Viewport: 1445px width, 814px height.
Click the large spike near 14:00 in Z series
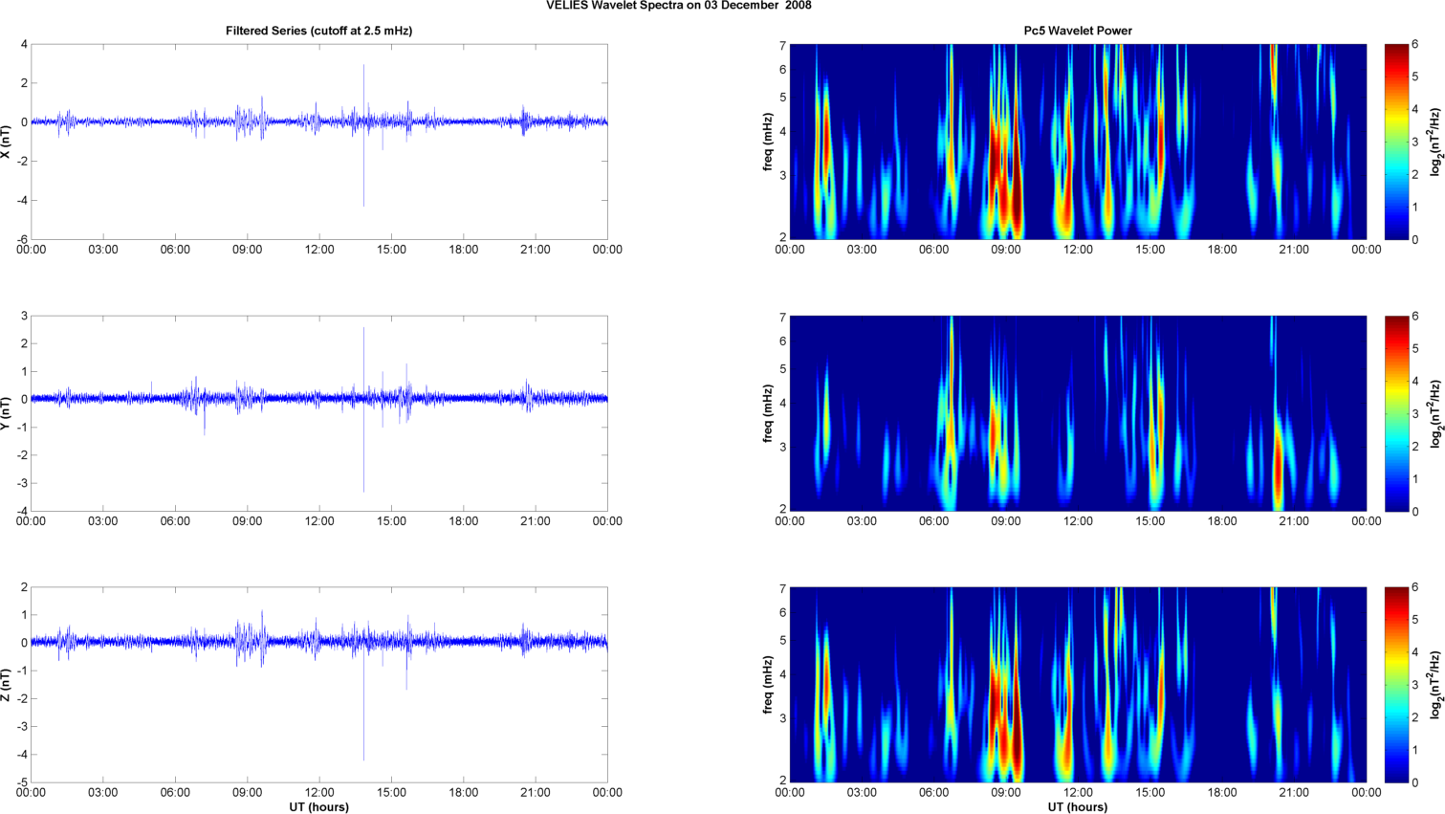coord(363,693)
